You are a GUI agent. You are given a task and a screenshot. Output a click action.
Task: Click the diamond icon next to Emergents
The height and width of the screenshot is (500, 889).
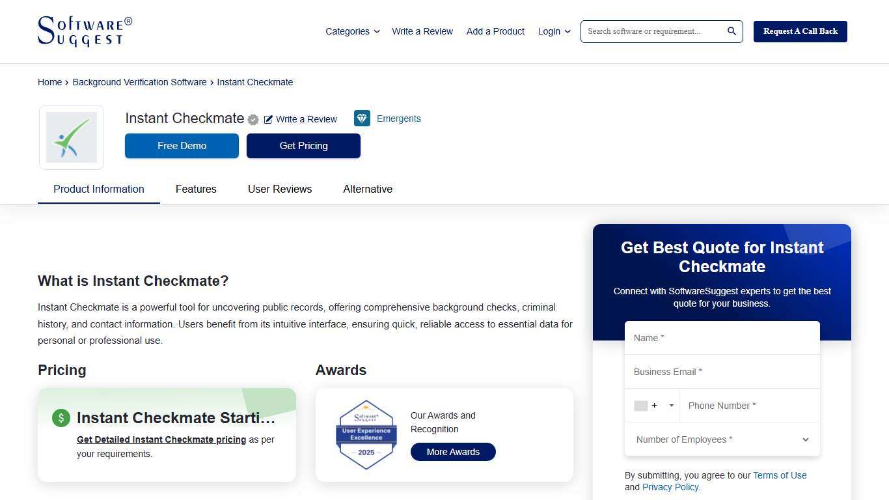362,118
